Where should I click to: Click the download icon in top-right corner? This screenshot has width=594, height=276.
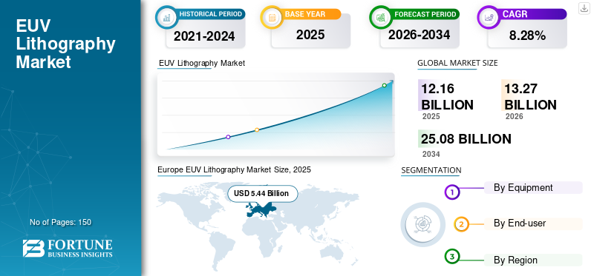[x=584, y=8]
